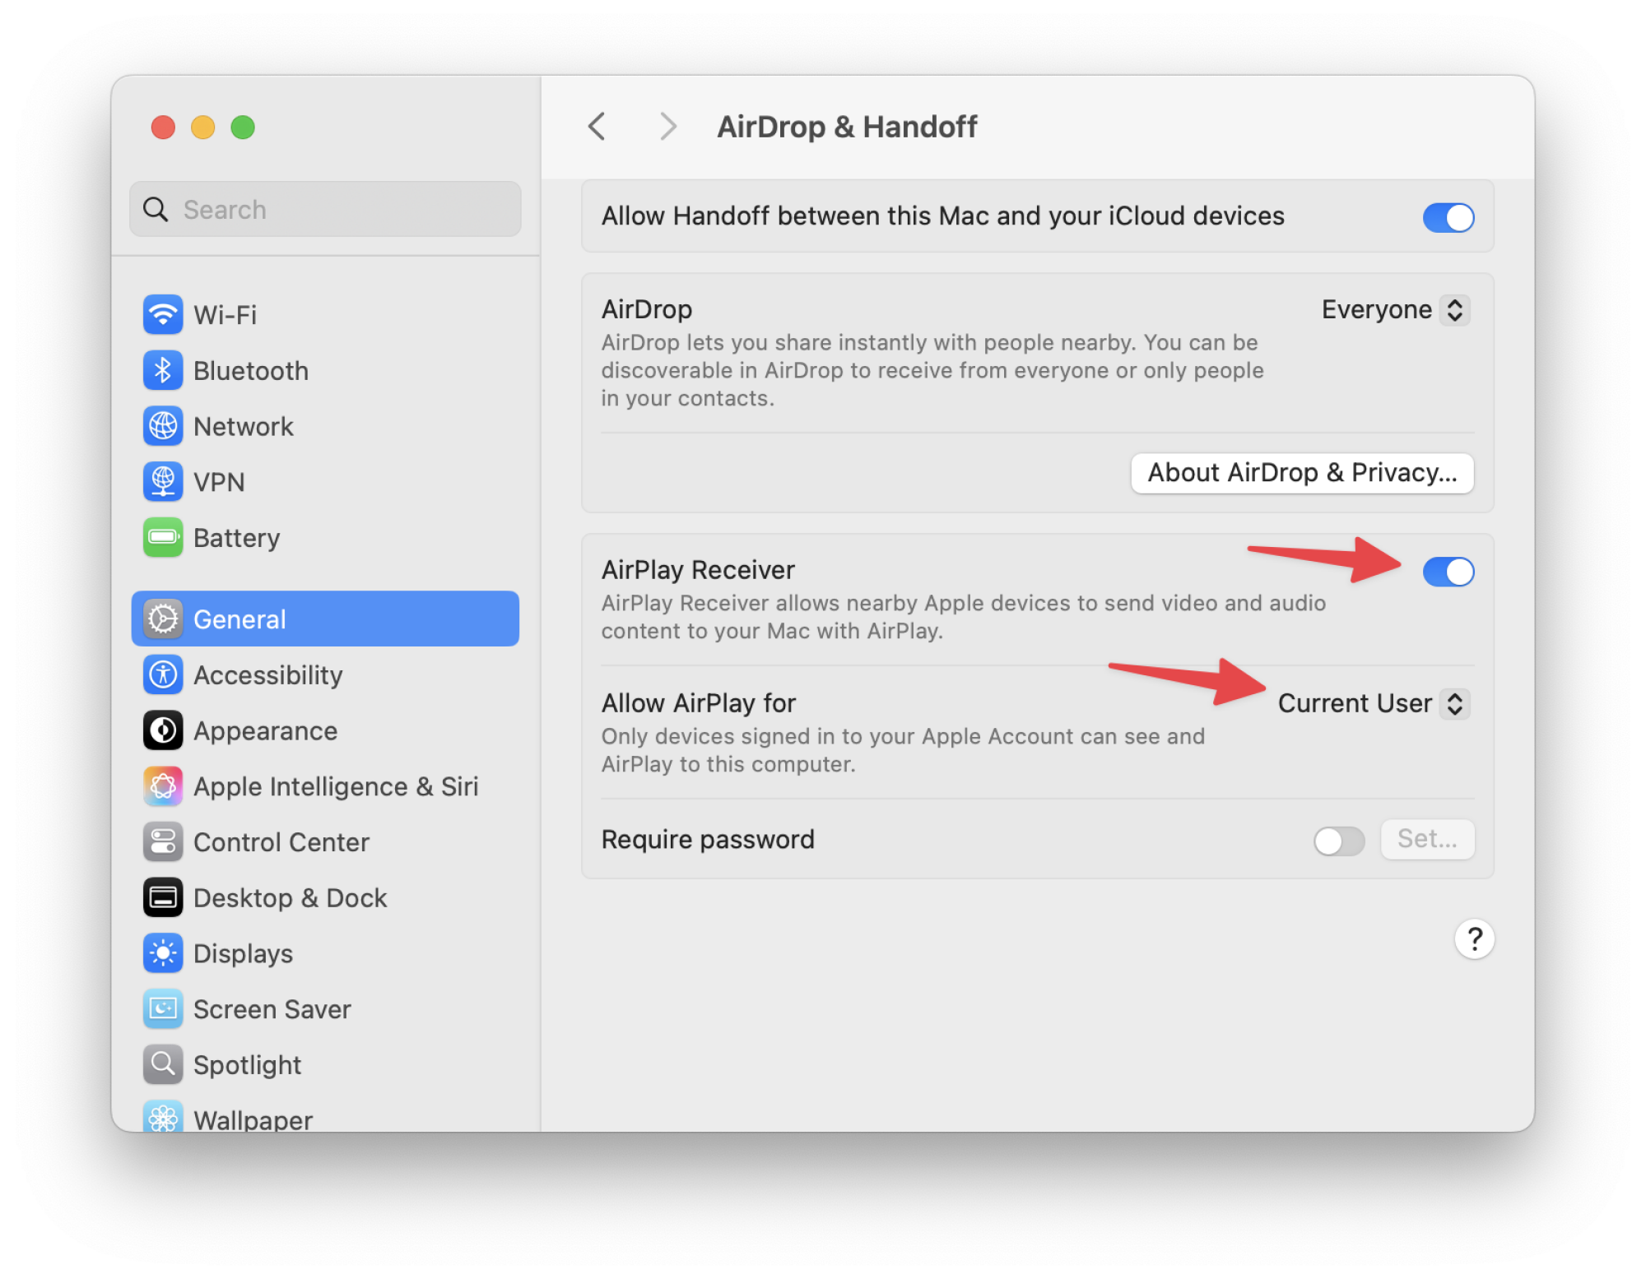1646x1279 pixels.
Task: Select Wallpaper in the sidebar
Action: [x=325, y=1116]
